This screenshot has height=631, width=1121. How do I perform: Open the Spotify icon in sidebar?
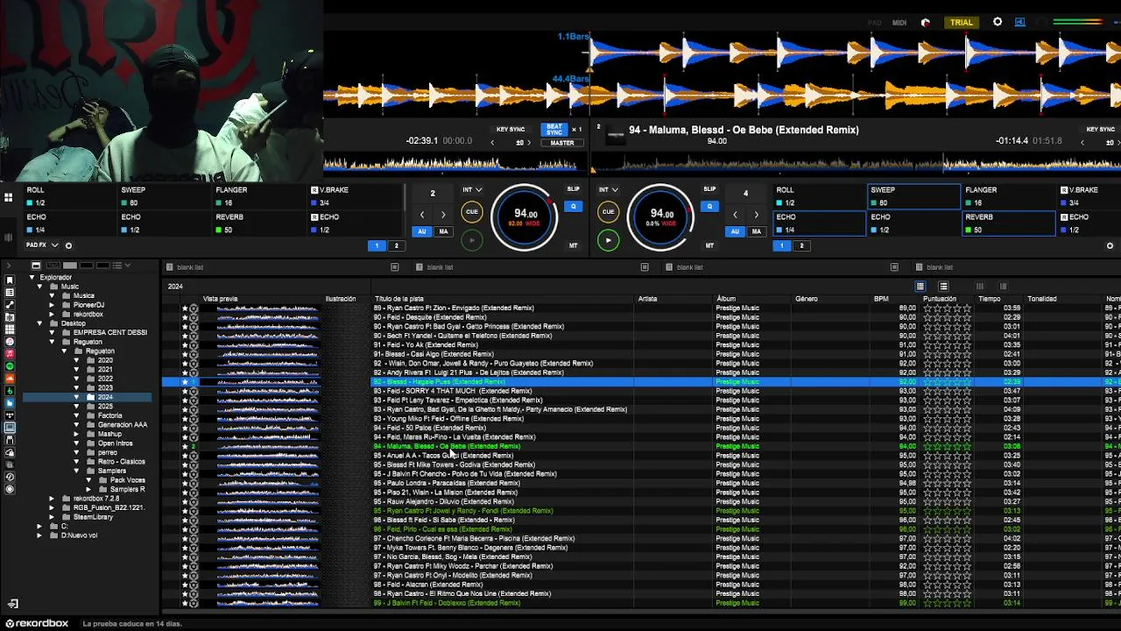coord(10,365)
